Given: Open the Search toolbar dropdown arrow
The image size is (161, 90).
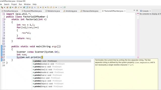Looking at the screenshot, I should pyautogui.click(x=21, y=7).
